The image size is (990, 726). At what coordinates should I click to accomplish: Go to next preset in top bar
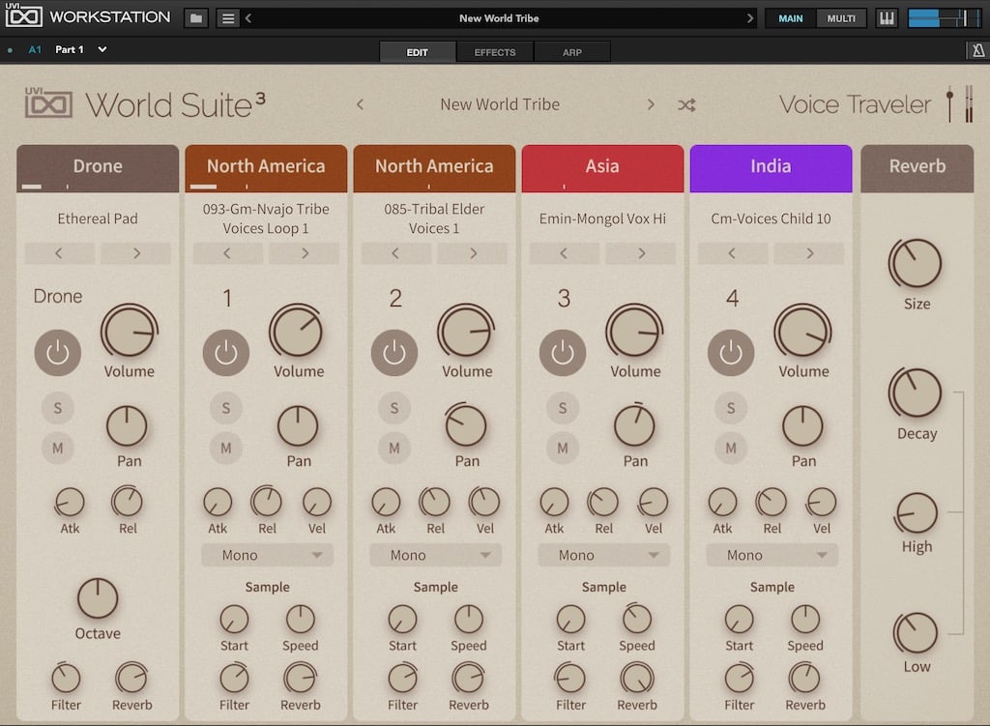(749, 18)
